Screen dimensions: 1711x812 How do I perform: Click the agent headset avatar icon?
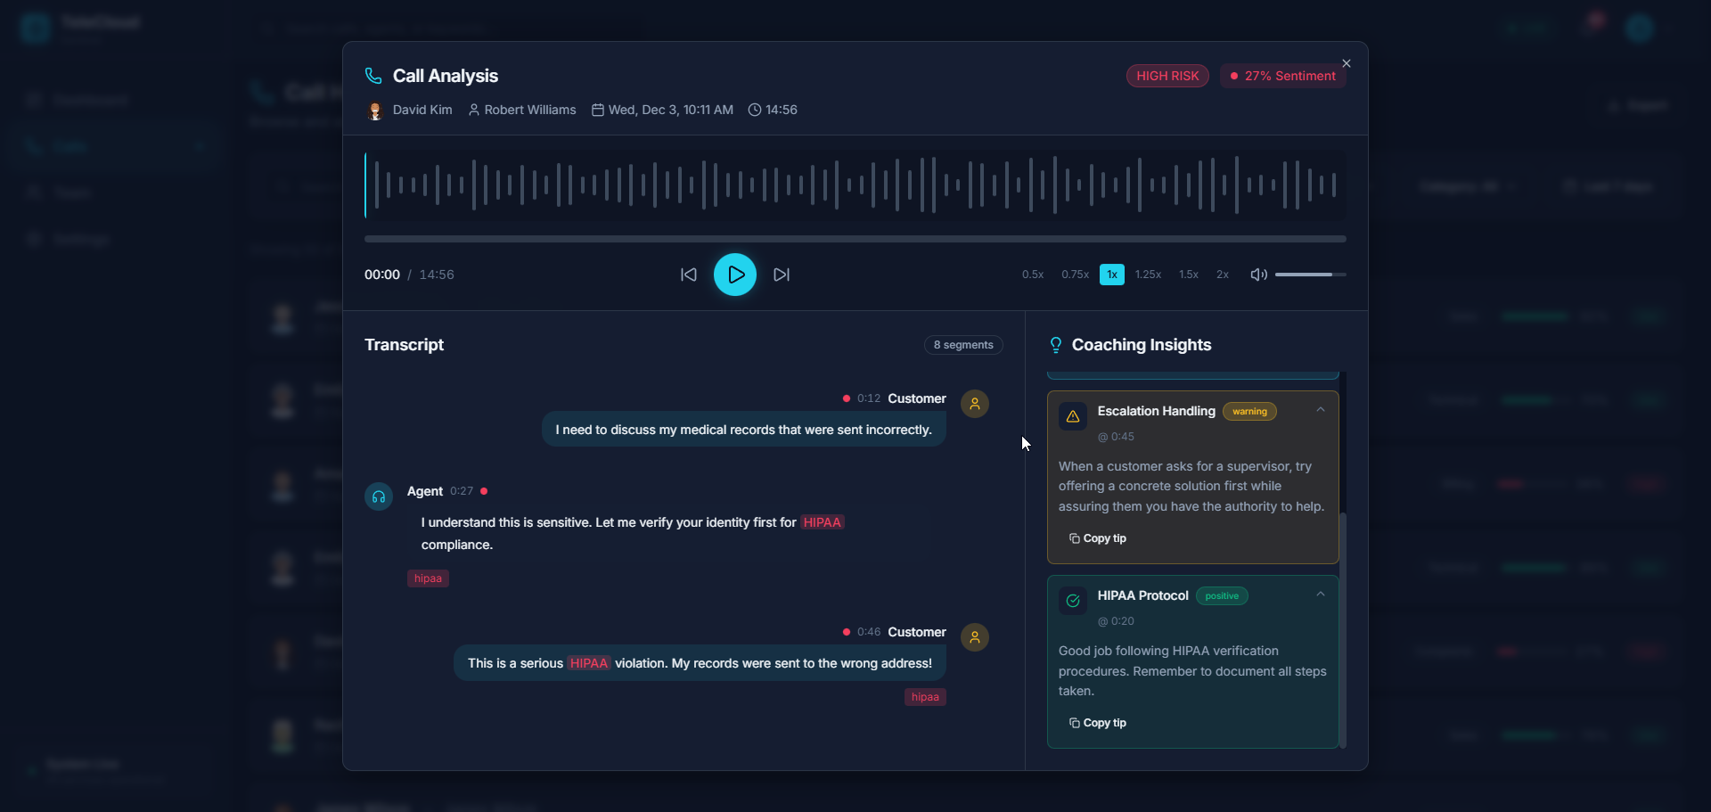[379, 496]
